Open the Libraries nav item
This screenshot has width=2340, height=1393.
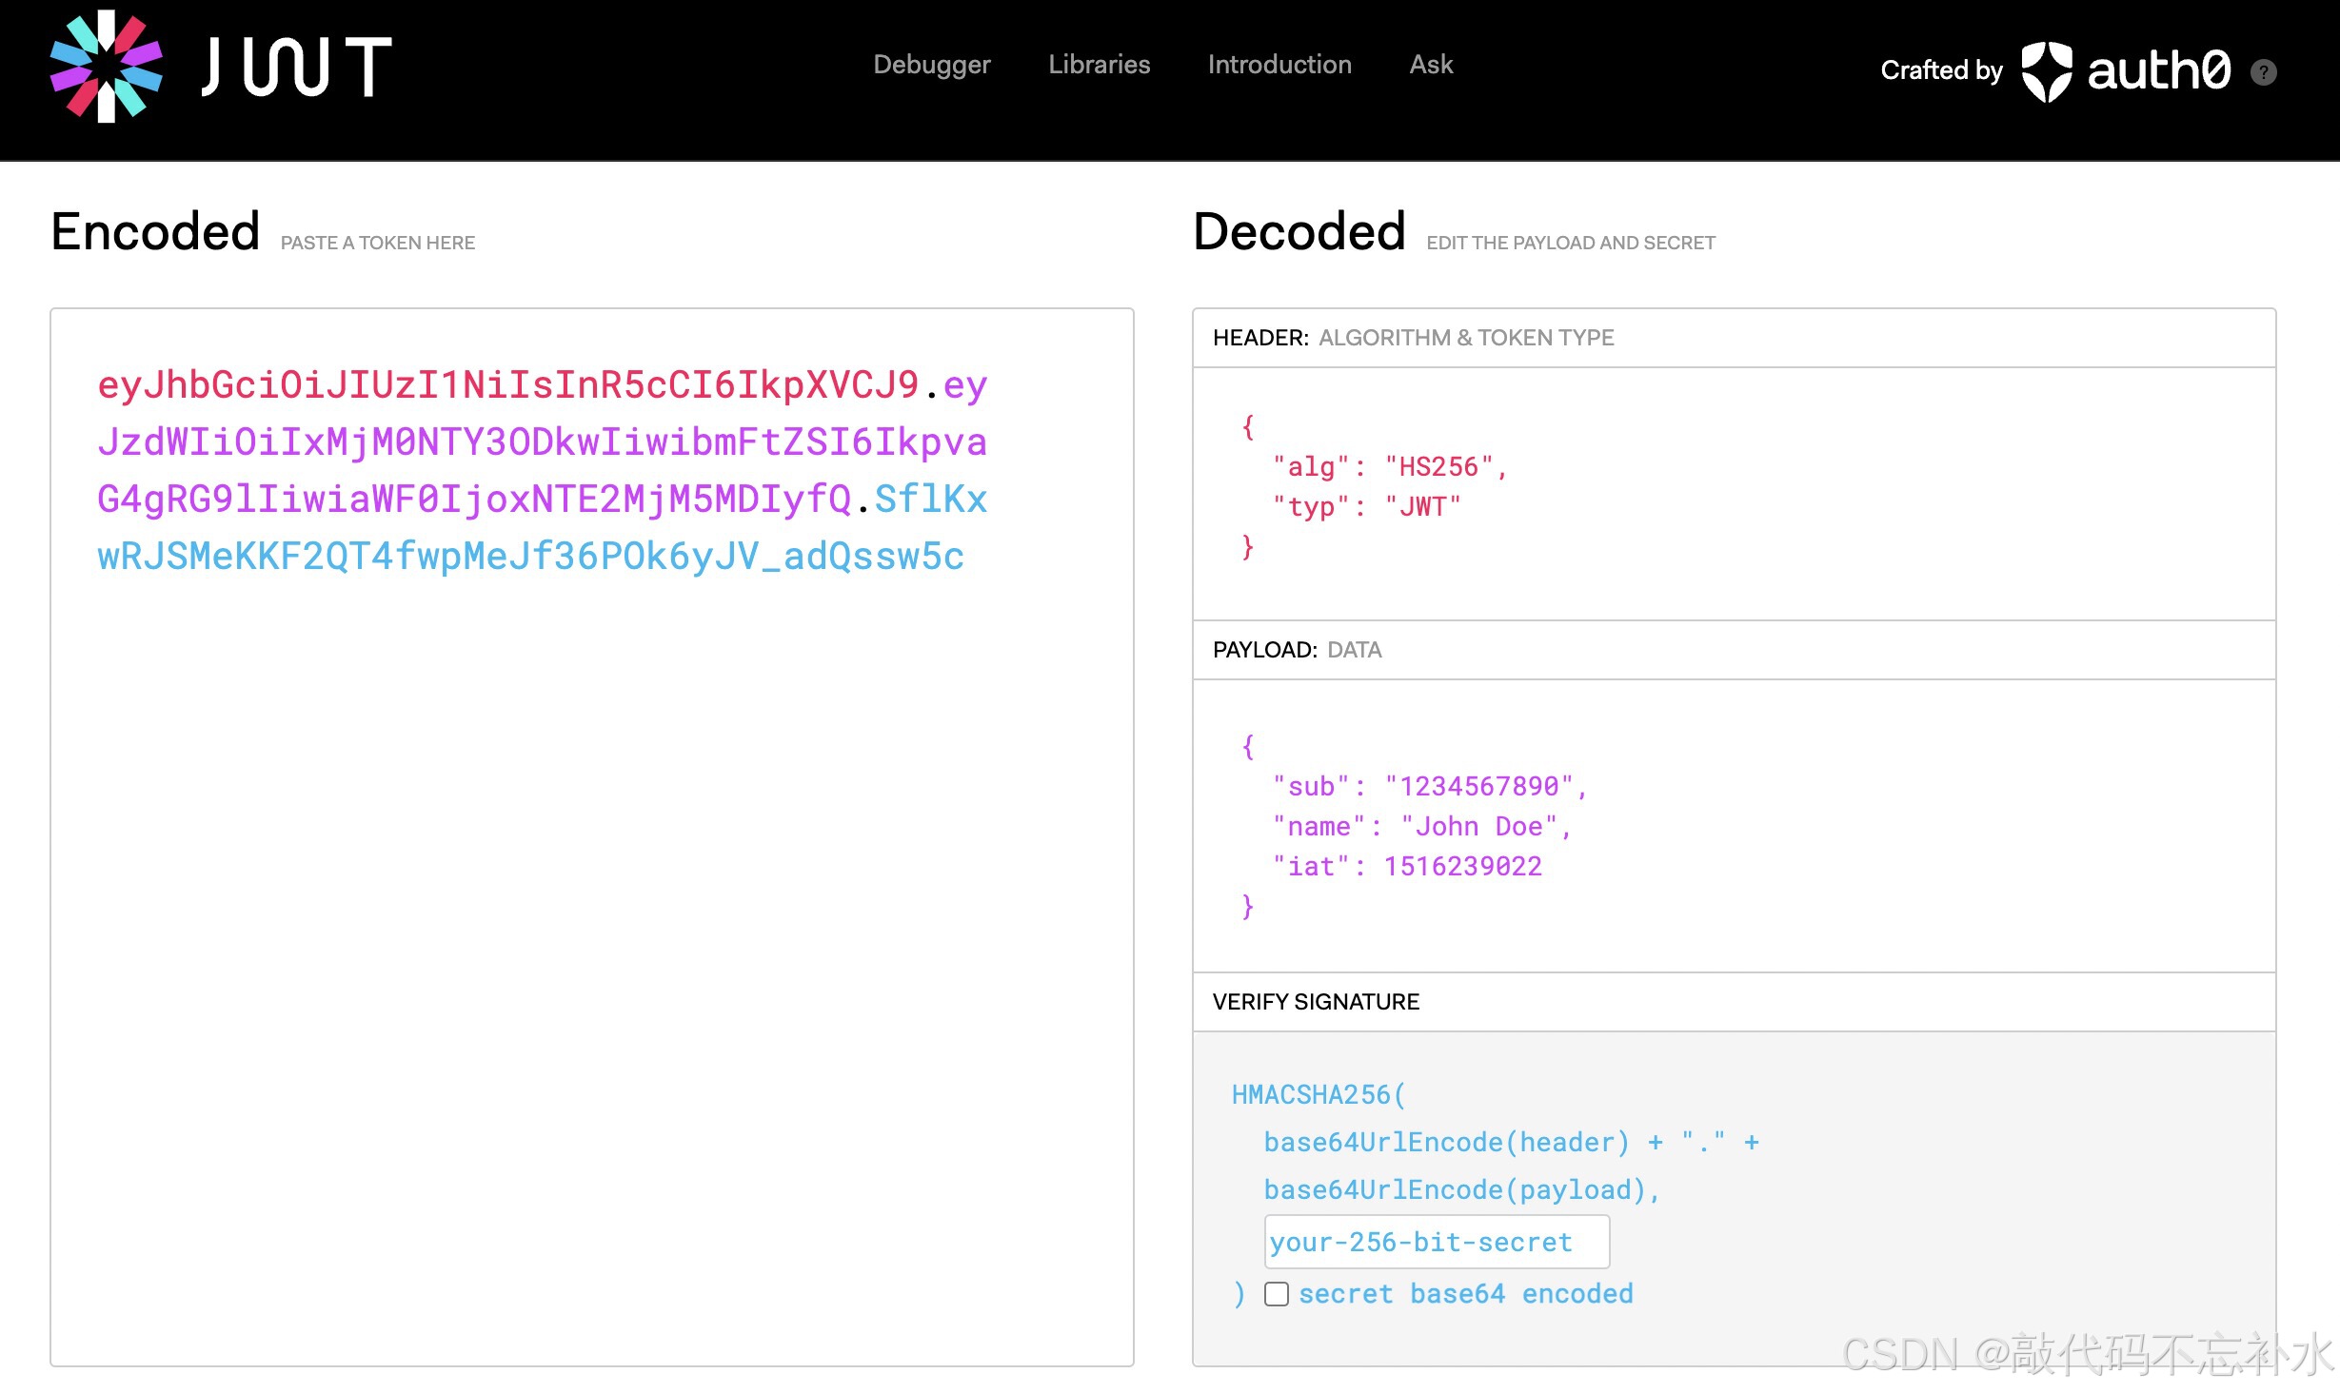[x=1099, y=65]
